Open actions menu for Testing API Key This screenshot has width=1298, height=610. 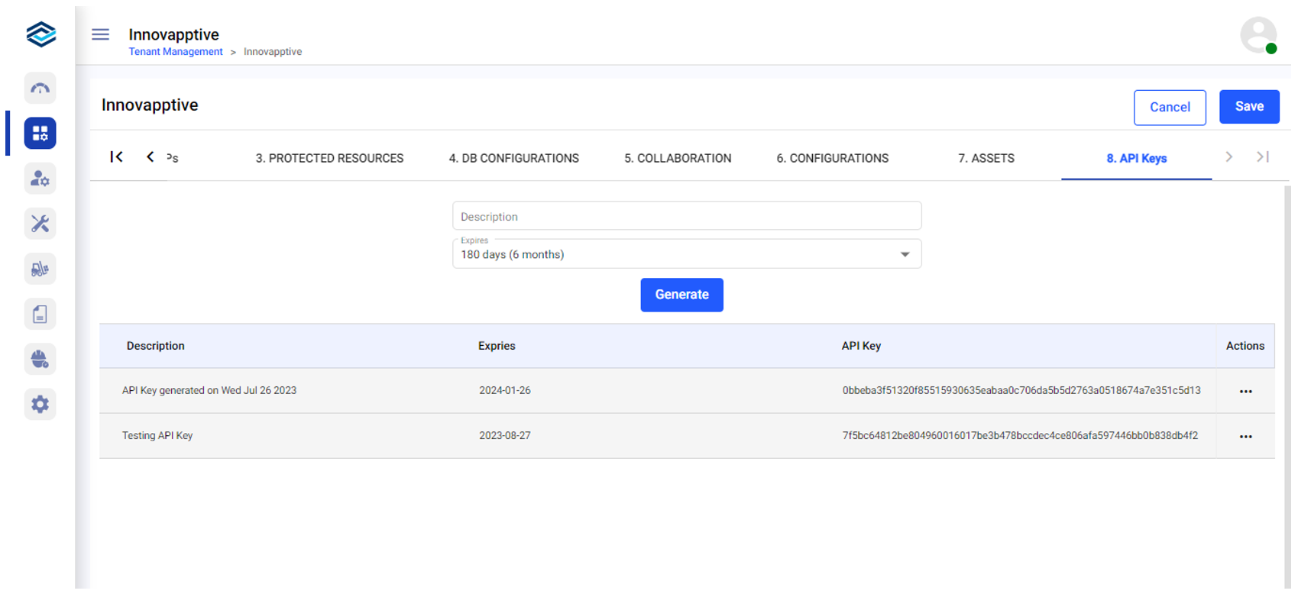(1245, 437)
